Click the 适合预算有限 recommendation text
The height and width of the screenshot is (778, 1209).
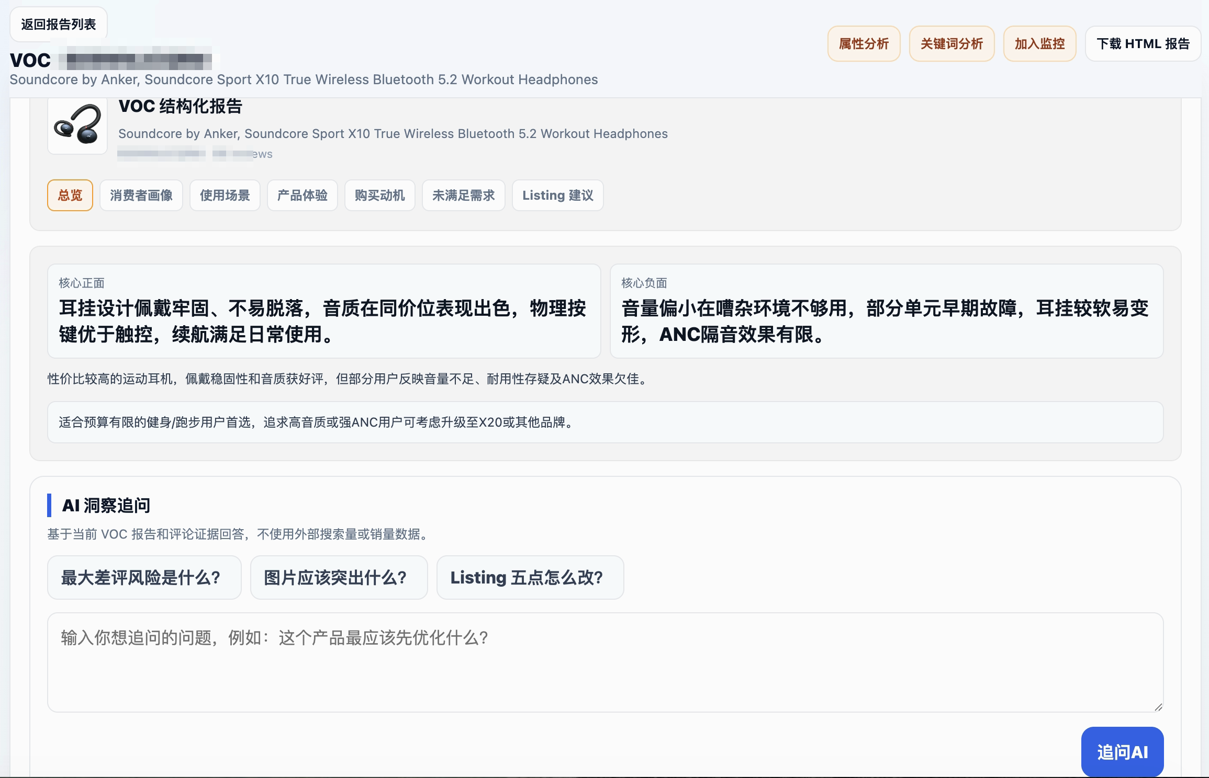click(x=318, y=422)
